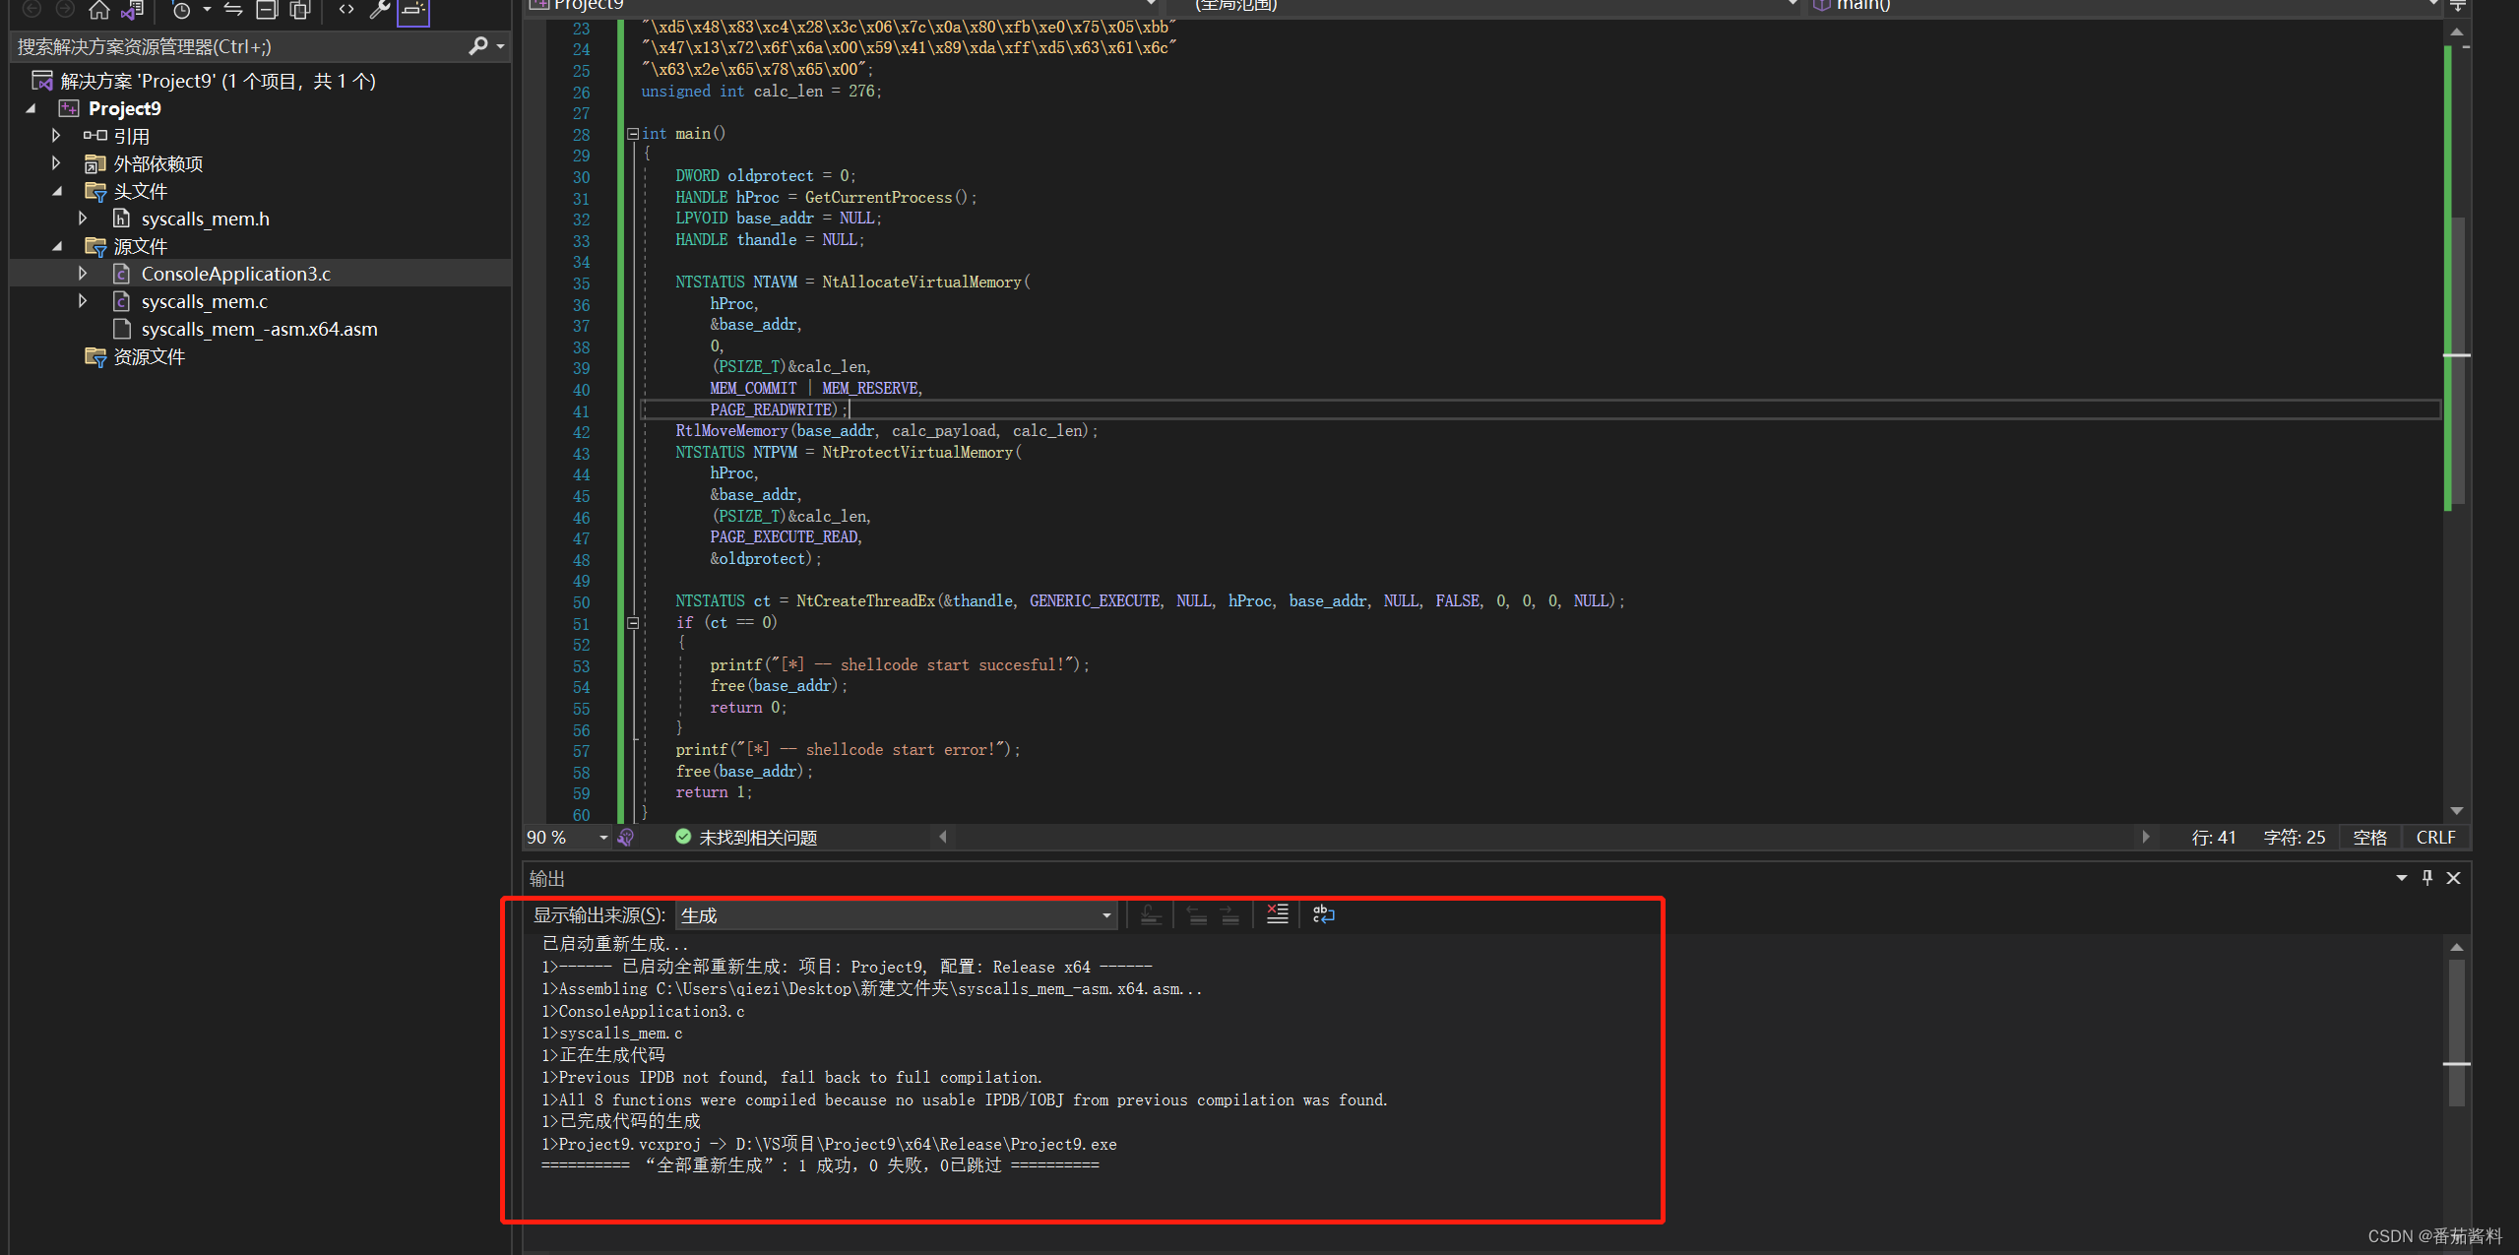This screenshot has width=2519, height=1255.
Task: Toggle auto-scroll to last output message
Action: click(1150, 914)
